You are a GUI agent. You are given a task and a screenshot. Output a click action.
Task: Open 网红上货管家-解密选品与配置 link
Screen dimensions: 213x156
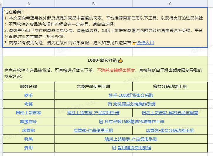pos(170,113)
